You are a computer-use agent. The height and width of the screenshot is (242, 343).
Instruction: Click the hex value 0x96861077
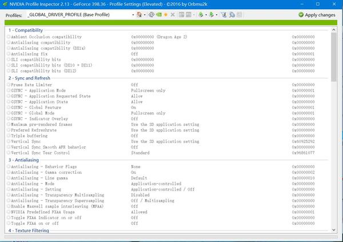303,153
